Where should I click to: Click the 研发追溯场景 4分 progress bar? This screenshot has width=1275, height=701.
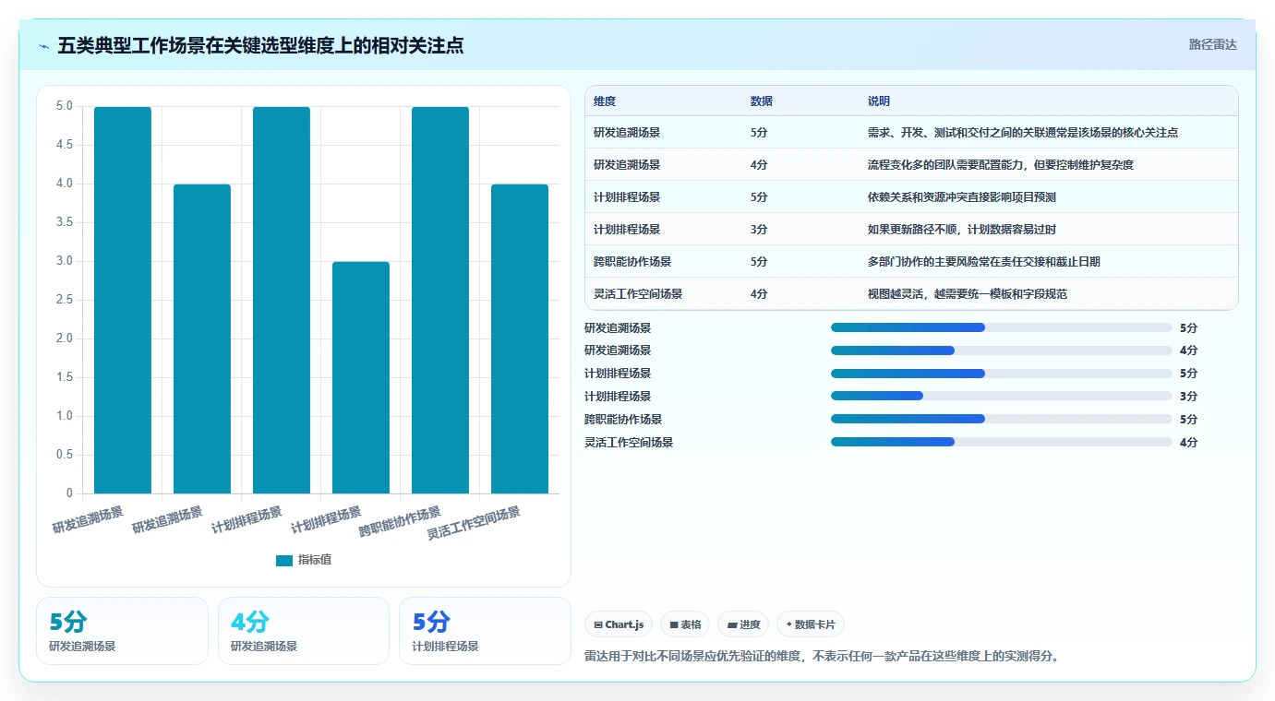(x=1002, y=350)
